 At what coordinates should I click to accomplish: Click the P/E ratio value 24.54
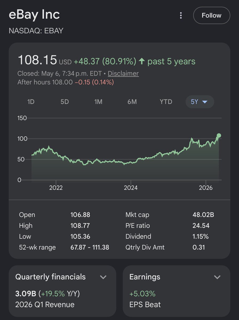[201, 226]
